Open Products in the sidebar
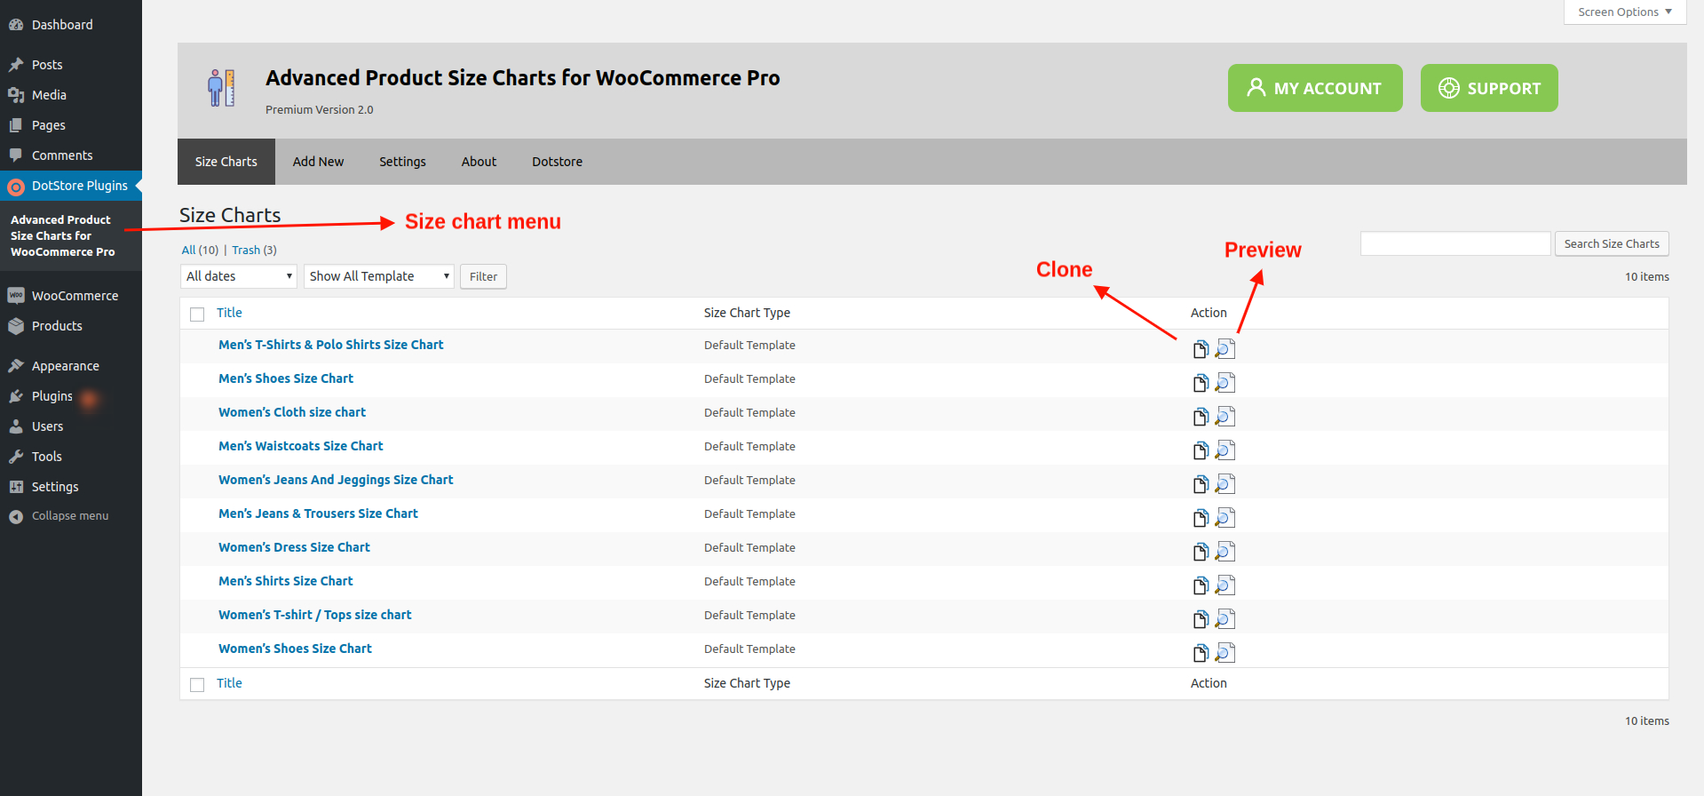Screen dimensions: 1704x796 [71, 326]
